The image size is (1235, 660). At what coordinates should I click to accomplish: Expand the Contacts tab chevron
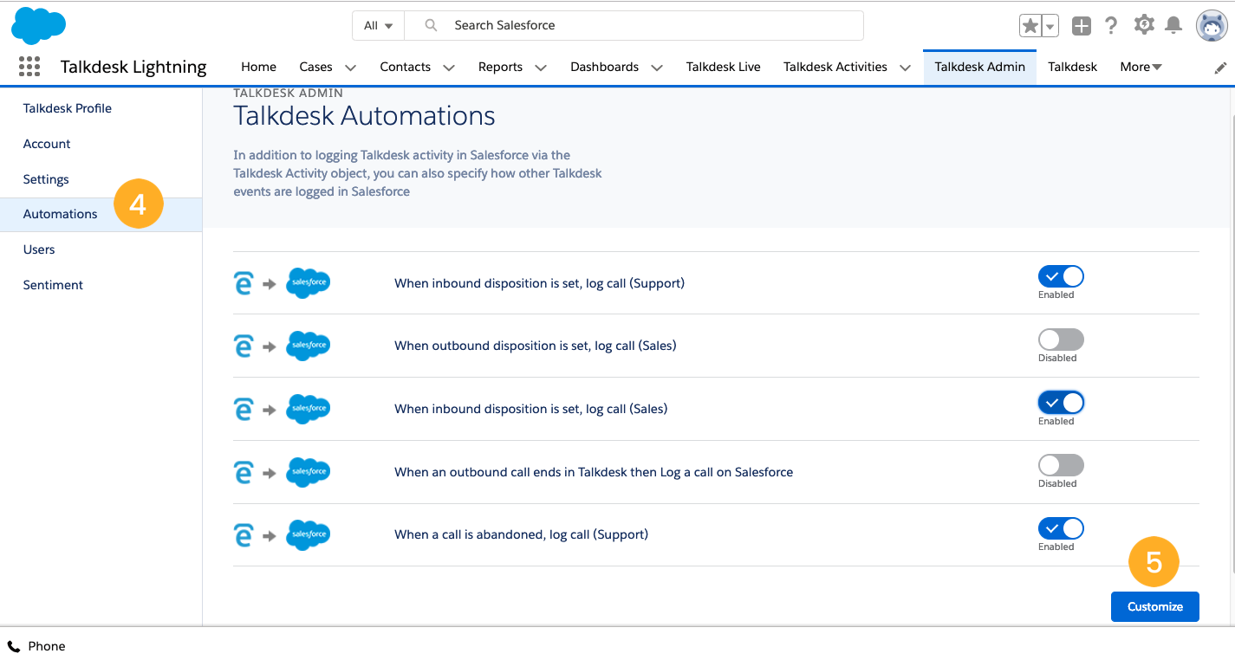click(449, 68)
